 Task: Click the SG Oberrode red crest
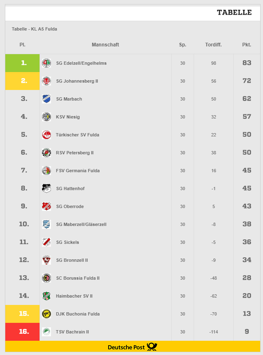[x=46, y=206]
